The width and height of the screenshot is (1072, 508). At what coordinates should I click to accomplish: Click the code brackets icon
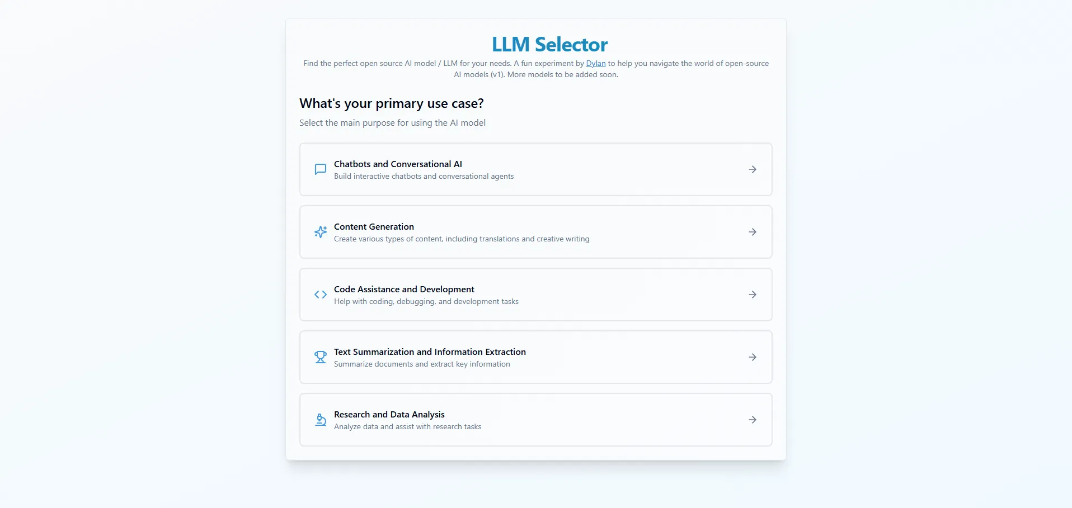pyautogui.click(x=320, y=295)
